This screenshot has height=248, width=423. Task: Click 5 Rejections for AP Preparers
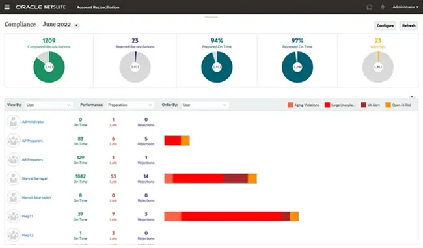[x=146, y=139]
